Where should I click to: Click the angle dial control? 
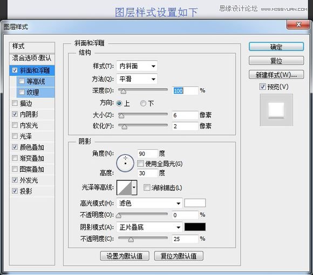click(x=125, y=163)
